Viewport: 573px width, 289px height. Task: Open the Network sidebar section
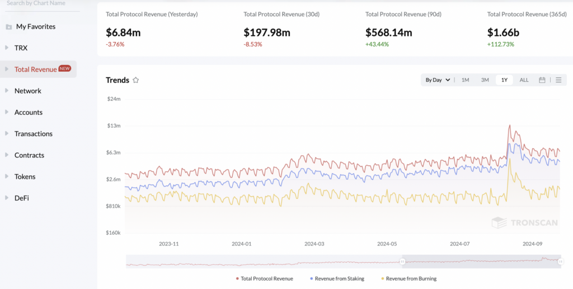click(x=28, y=91)
